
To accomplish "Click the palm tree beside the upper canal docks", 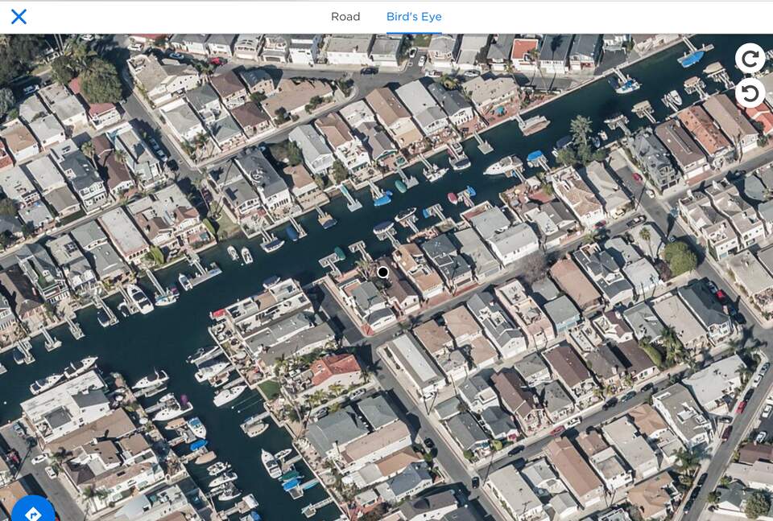I will [x=580, y=127].
